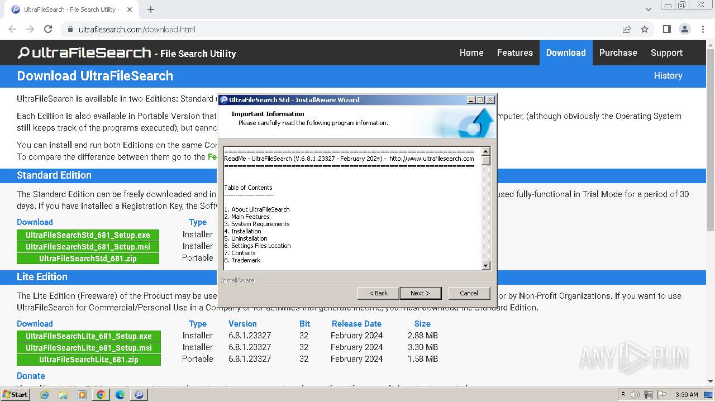Open the Support menu item
Viewport: 715px width, 402px height.
click(666, 52)
